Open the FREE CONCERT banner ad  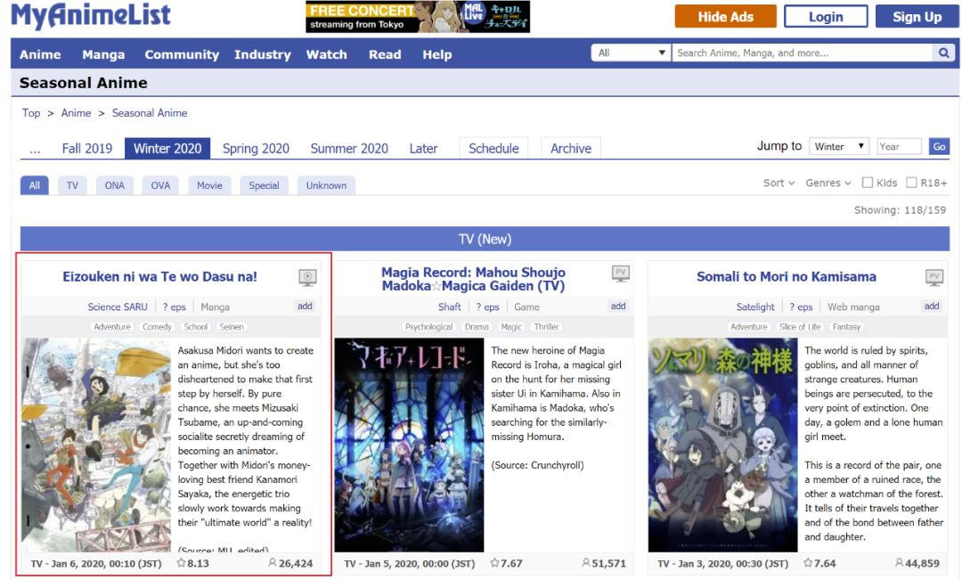pos(418,17)
